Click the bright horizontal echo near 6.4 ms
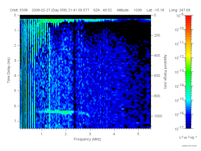The image size is (201, 151). click(x=60, y=112)
